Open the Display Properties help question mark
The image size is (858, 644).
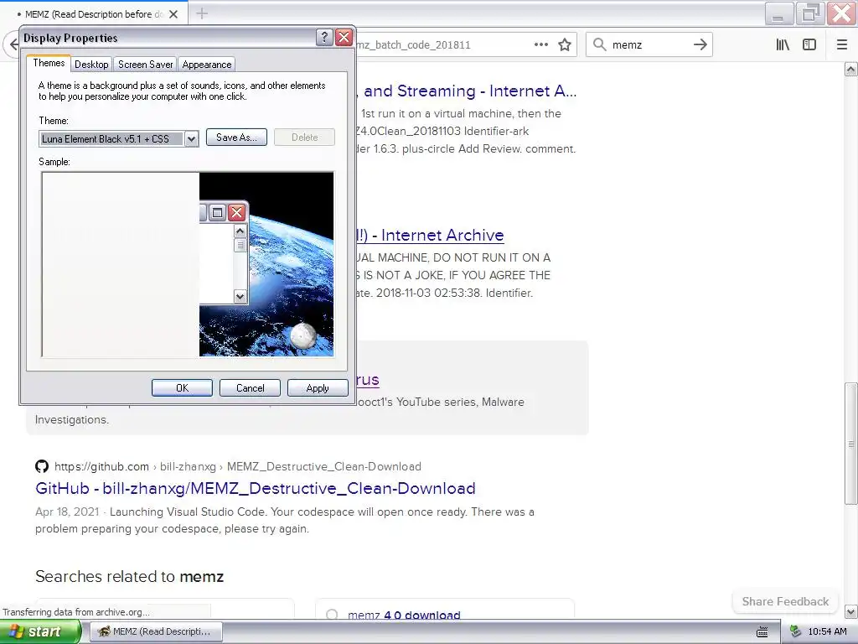(324, 37)
